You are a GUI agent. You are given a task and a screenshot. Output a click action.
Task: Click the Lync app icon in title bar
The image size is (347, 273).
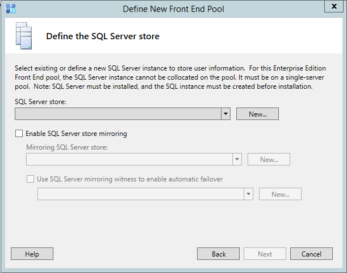coord(11,9)
